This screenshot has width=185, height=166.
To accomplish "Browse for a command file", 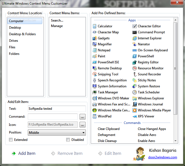I will (83, 117).
